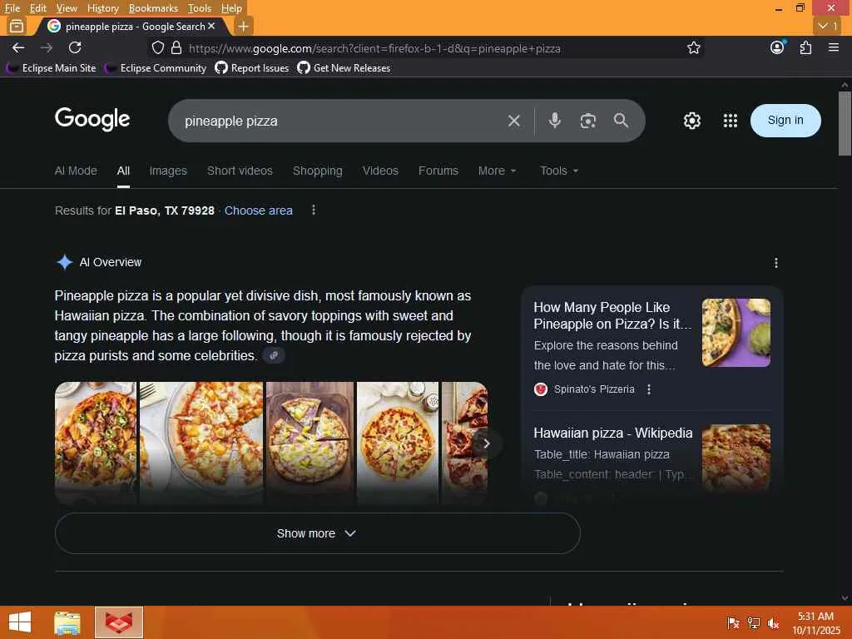Open the network tray icon

753,623
